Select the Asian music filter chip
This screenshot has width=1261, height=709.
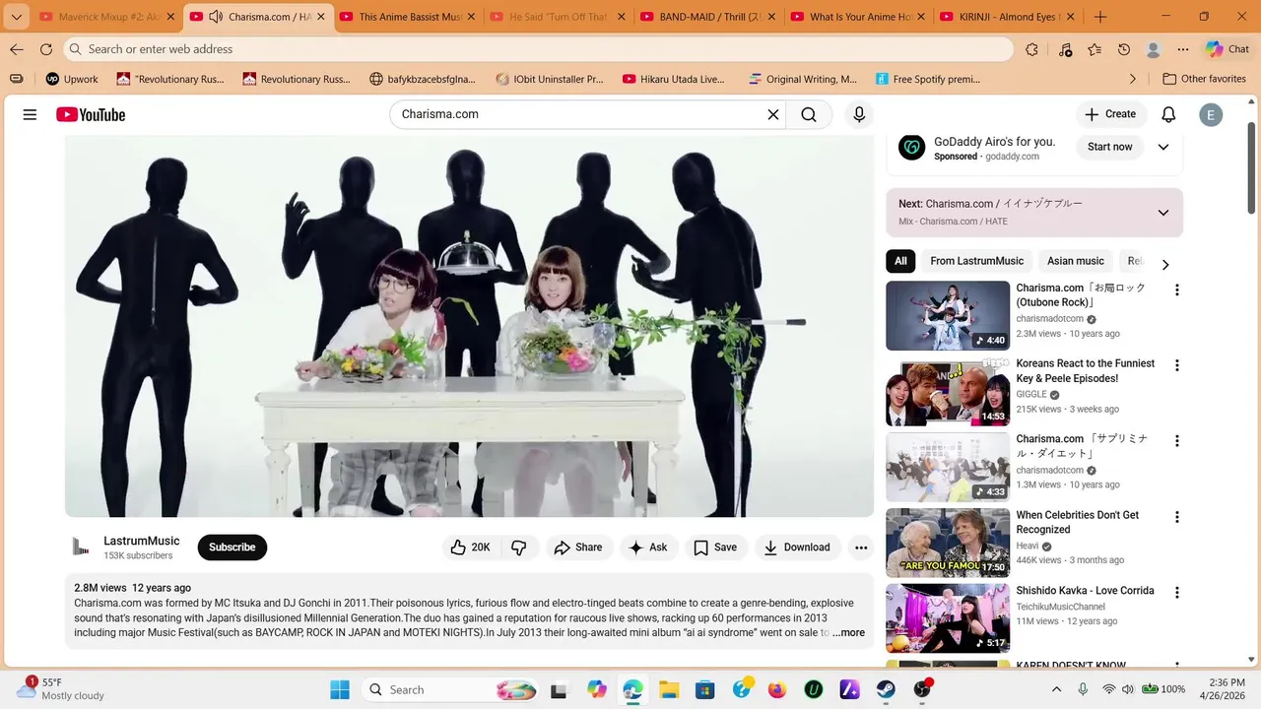coord(1076,261)
